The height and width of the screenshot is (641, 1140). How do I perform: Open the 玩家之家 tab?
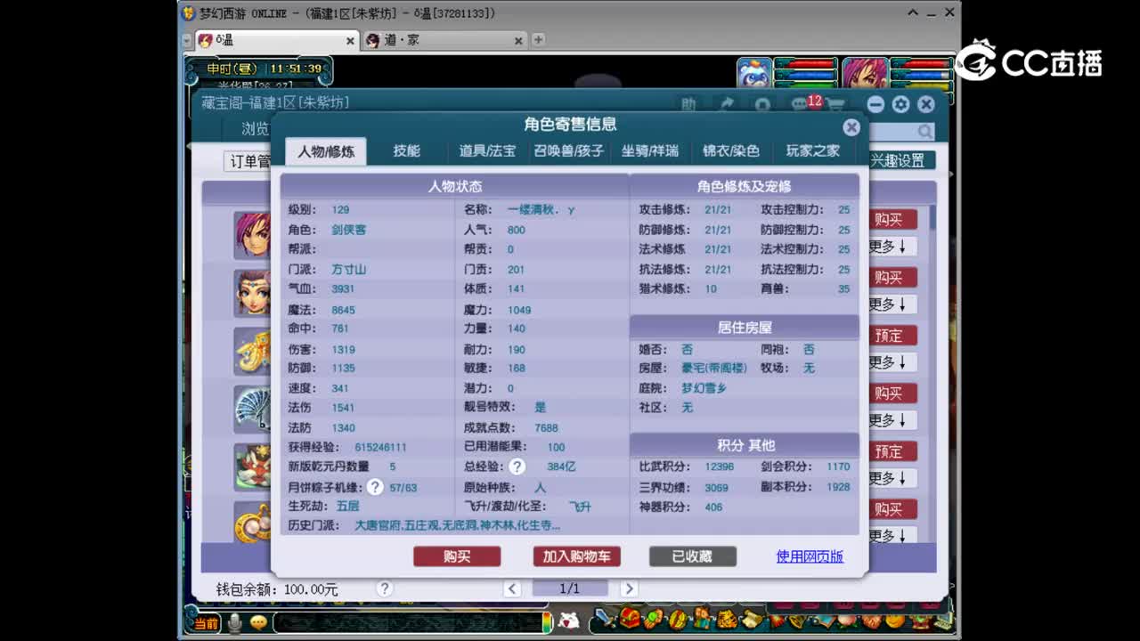(x=812, y=151)
